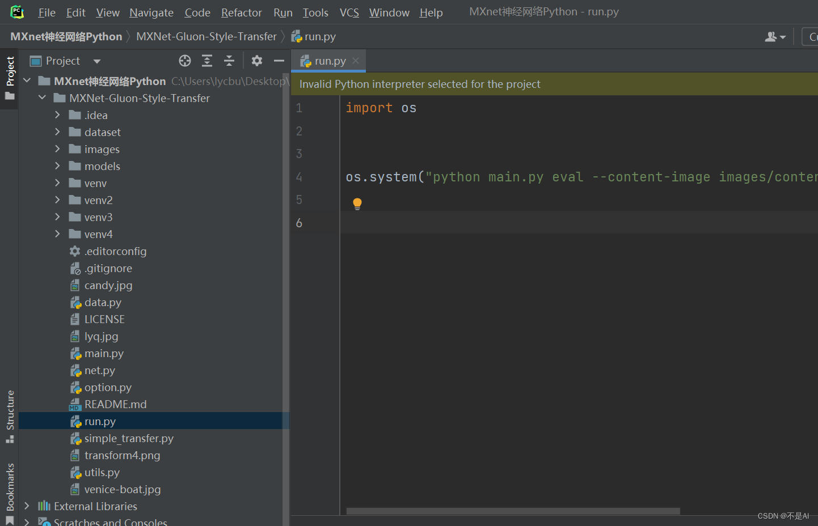Viewport: 818px width, 526px height.
Task: Select LICENSE file in project tree
Action: [104, 319]
